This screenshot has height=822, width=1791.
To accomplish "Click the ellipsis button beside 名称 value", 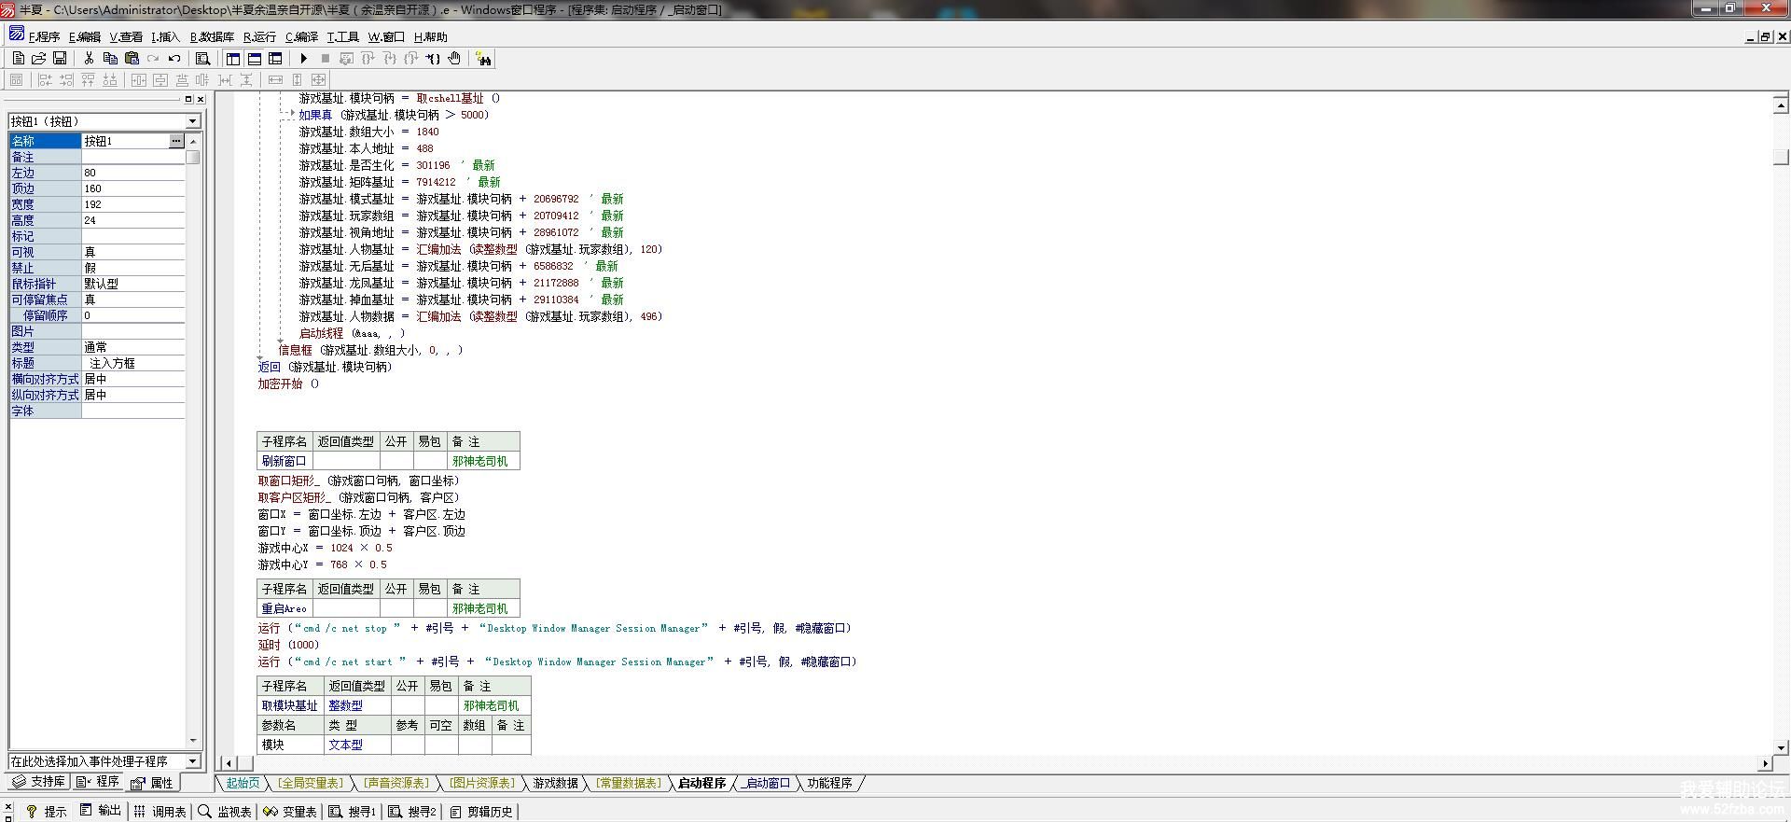I will coord(176,141).
